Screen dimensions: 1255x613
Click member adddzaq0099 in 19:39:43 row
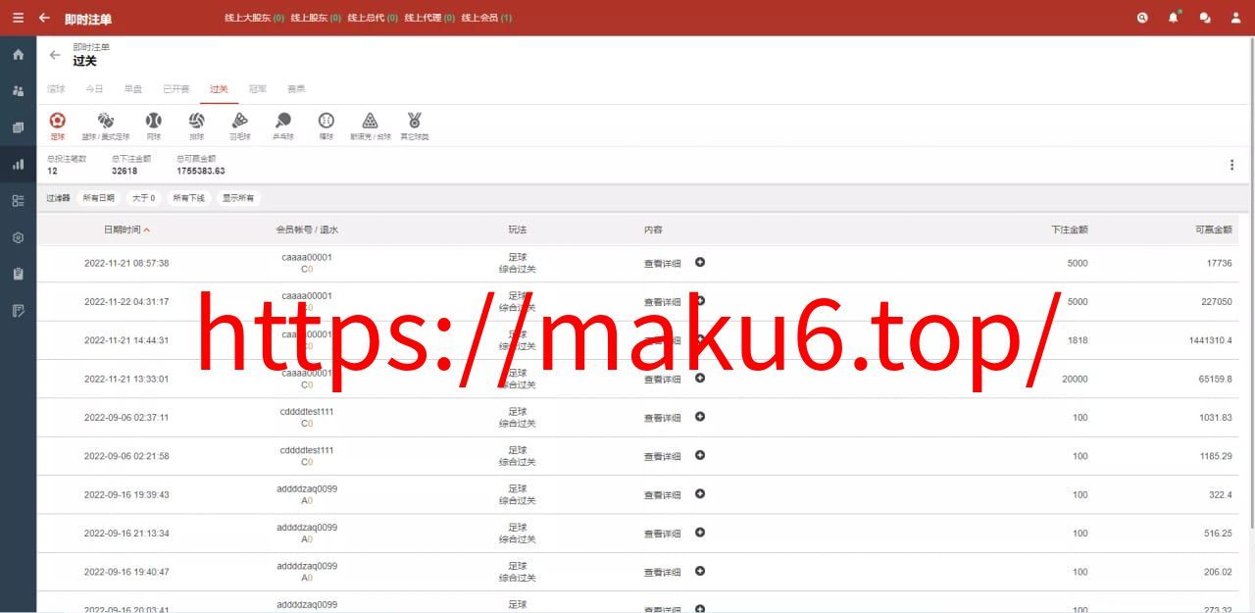pos(307,488)
